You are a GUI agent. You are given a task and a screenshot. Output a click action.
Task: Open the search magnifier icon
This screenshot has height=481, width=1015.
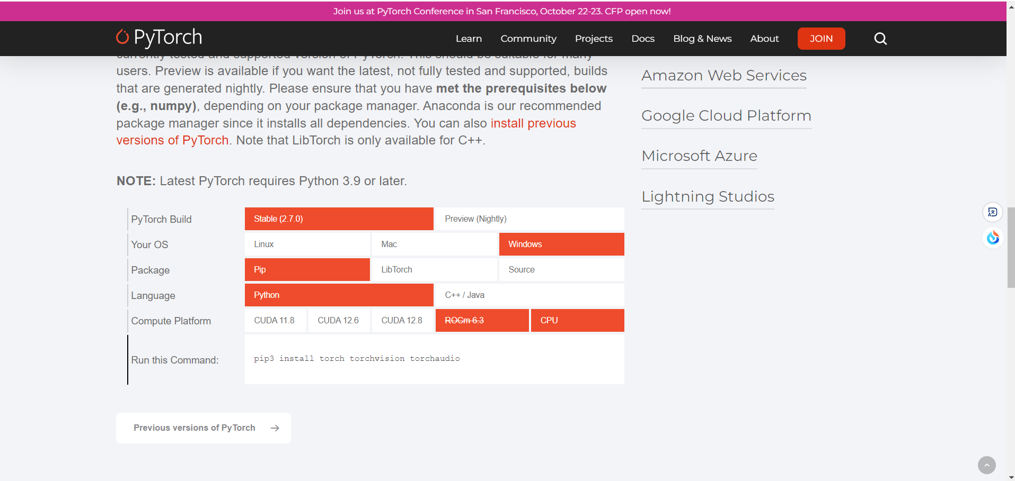coord(880,38)
